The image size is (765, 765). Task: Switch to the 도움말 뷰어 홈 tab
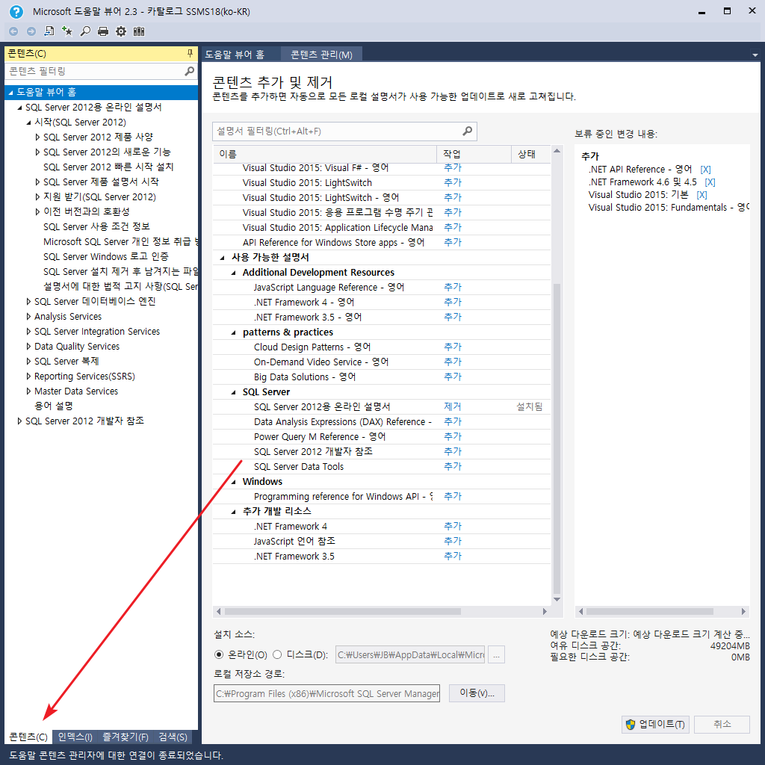(x=235, y=55)
